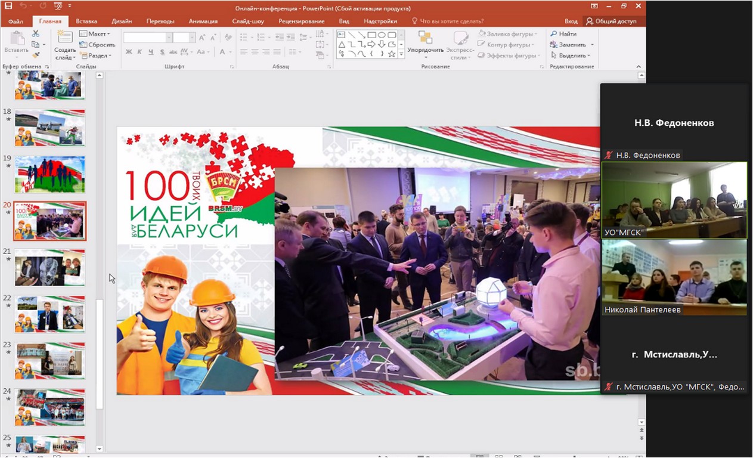This screenshot has width=753, height=458.
Task: Open the Контур фигуры outline dropdown
Action: pyautogui.click(x=507, y=45)
